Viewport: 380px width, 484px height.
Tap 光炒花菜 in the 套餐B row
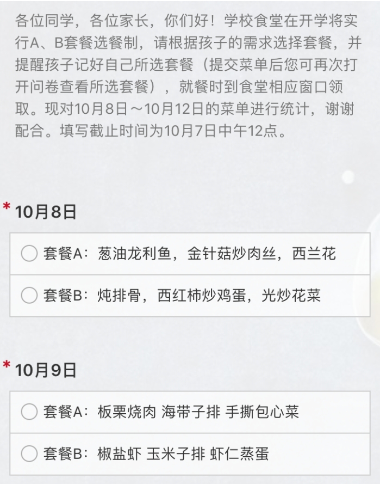click(291, 296)
